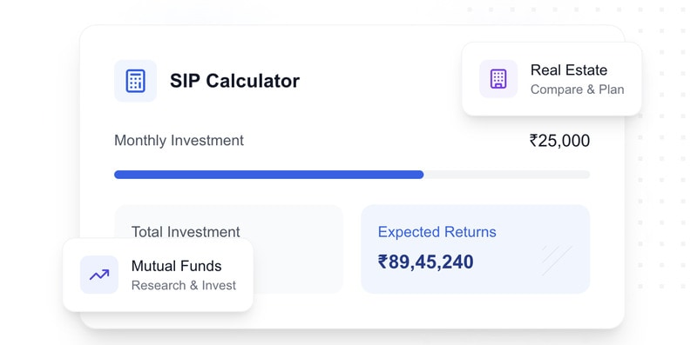Select the Expected Returns panel

pos(475,249)
